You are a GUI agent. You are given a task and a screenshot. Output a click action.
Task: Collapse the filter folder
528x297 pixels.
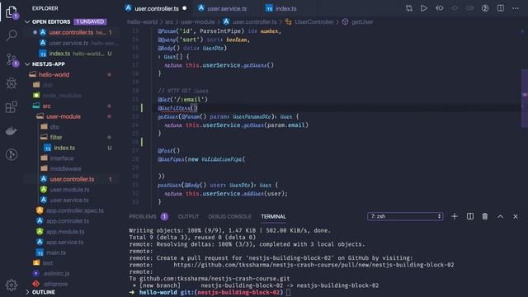(56, 138)
